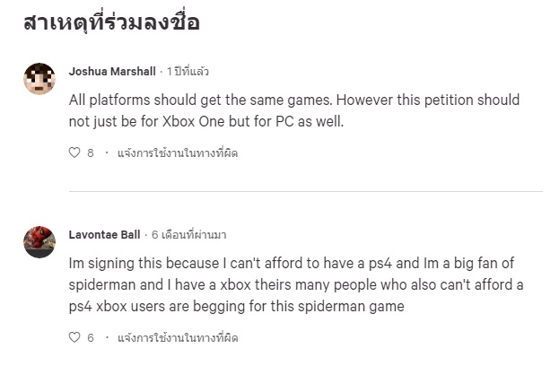559x366 pixels.
Task: Click Lavontae's comment about the spiderman game
Action: click(x=296, y=285)
